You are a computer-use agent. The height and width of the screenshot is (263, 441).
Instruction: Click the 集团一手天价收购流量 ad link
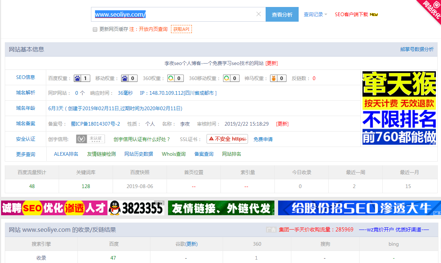[x=316, y=230]
